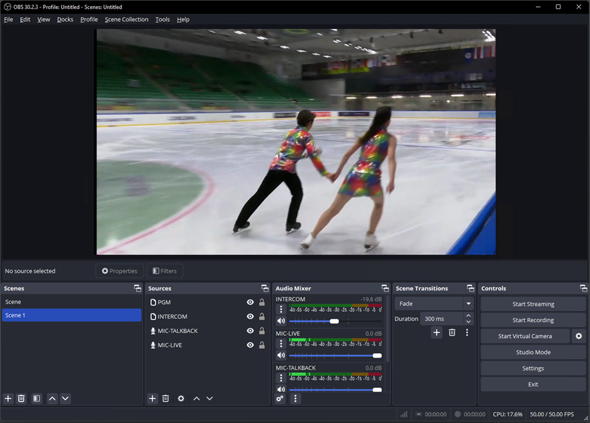The image size is (590, 423).
Task: Add a new scene with plus icon
Action: coord(8,398)
